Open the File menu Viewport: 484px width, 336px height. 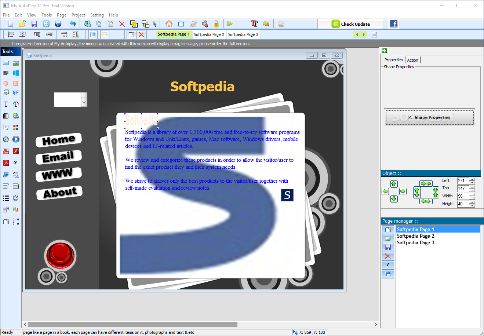pos(6,15)
